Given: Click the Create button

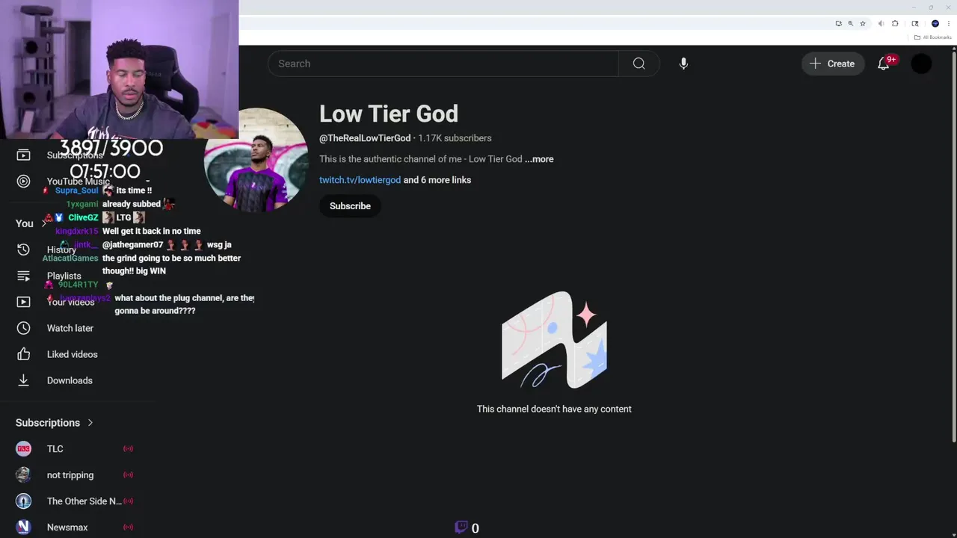Looking at the screenshot, I should pyautogui.click(x=832, y=64).
